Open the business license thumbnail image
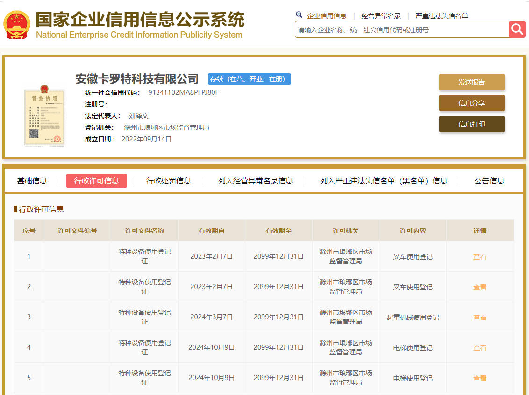 tap(44, 115)
